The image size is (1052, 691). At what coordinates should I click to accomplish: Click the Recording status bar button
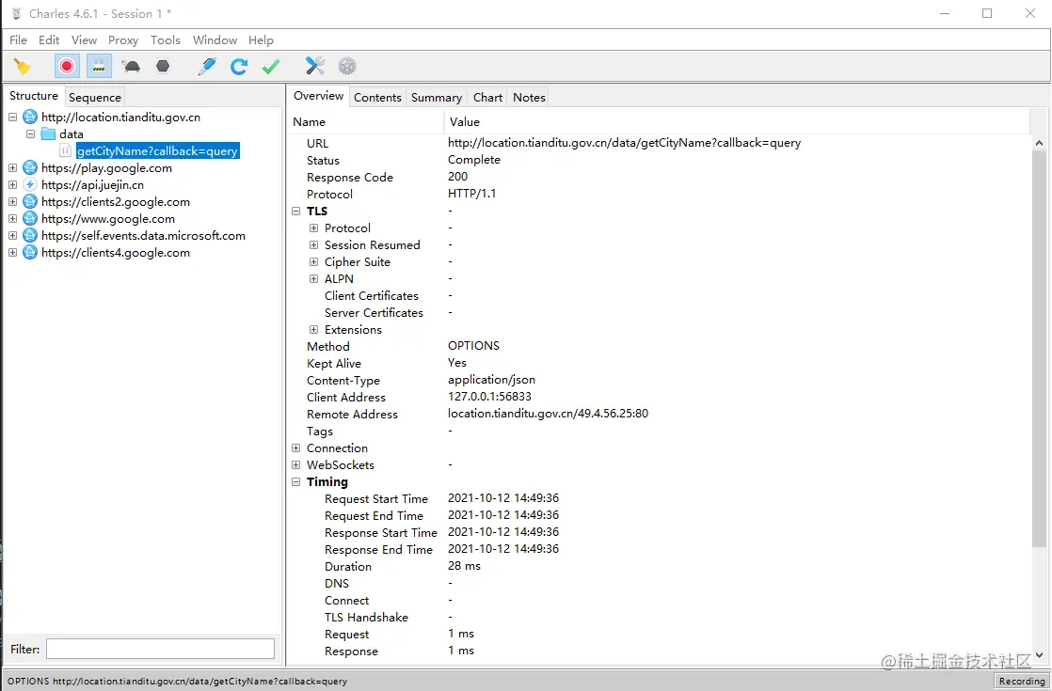(x=1021, y=681)
